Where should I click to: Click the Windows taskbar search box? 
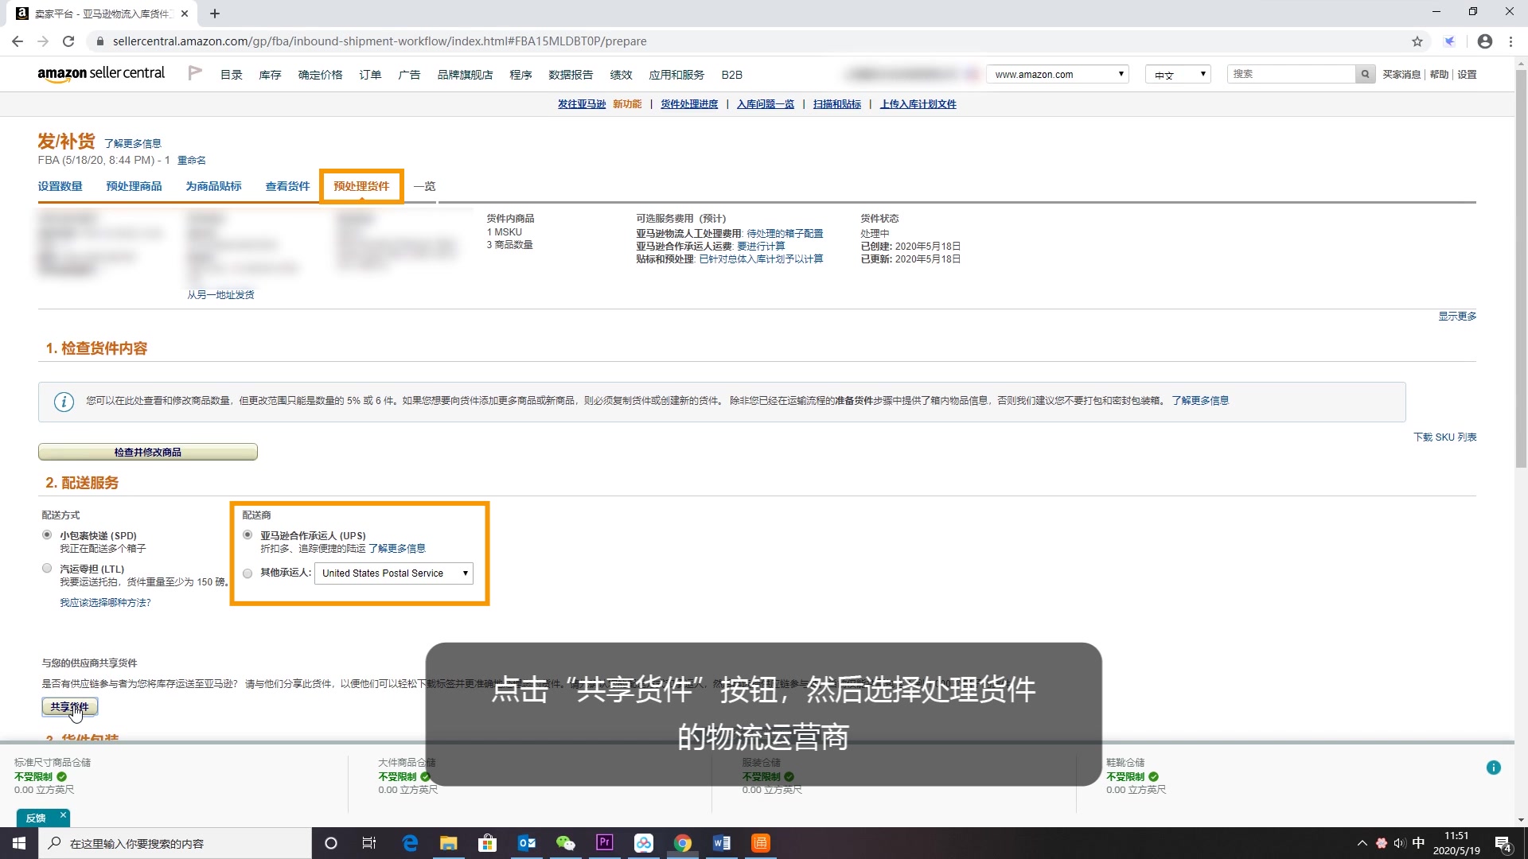(175, 843)
